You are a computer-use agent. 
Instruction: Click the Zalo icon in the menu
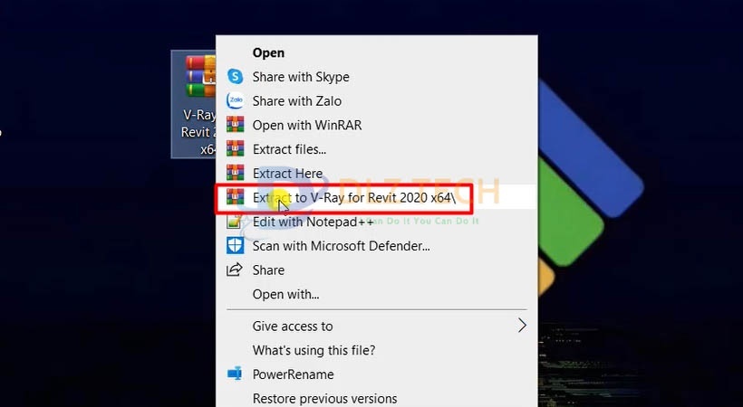236,101
